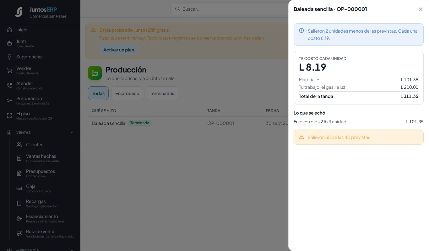Click the warning icon in yellow notice
The image size is (429, 251).
pos(301,137)
